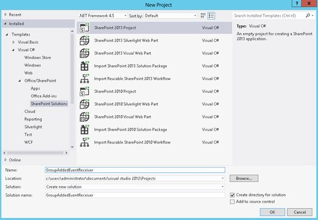
Task: Select Windows Store in the tree
Action: [38, 58]
